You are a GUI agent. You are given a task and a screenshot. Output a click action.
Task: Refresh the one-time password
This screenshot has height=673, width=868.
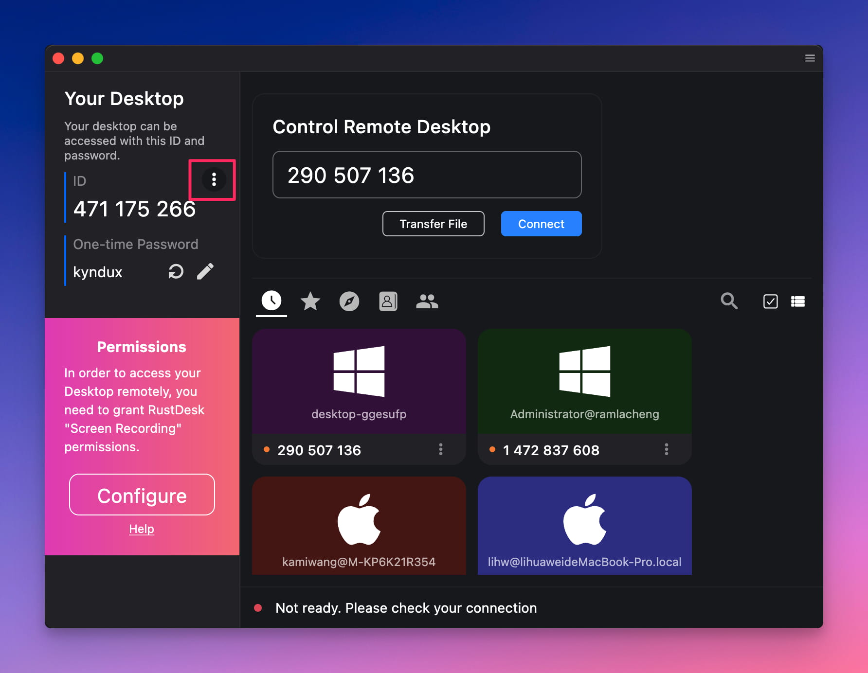(x=176, y=271)
